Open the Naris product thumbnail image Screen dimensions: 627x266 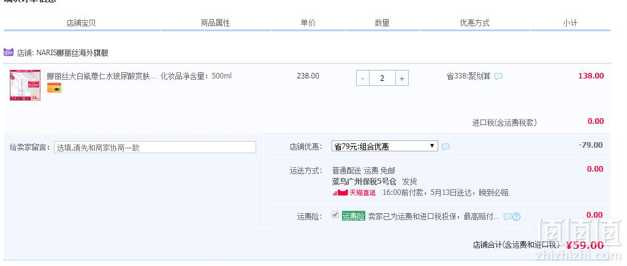[x=25, y=85]
